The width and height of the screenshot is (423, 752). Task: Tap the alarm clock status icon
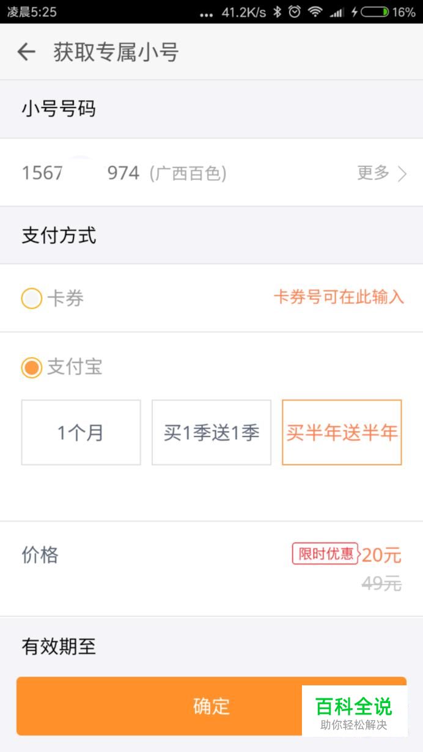(295, 12)
